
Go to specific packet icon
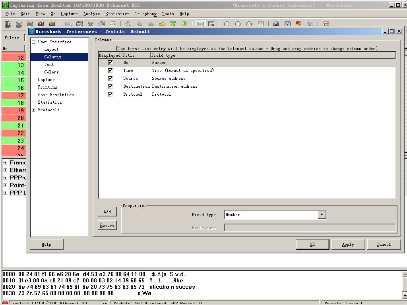tap(162, 24)
